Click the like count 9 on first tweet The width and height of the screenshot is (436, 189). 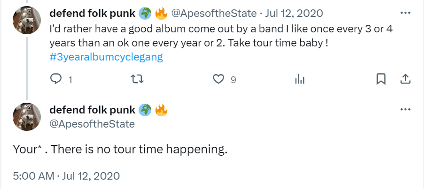(233, 80)
